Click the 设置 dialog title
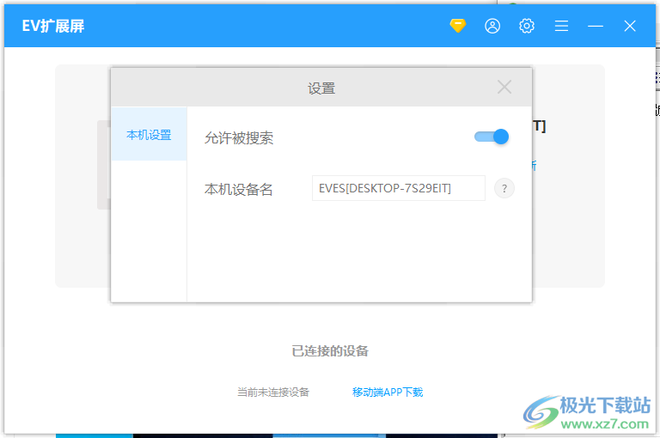Image resolution: width=660 pixels, height=438 pixels. pos(321,88)
